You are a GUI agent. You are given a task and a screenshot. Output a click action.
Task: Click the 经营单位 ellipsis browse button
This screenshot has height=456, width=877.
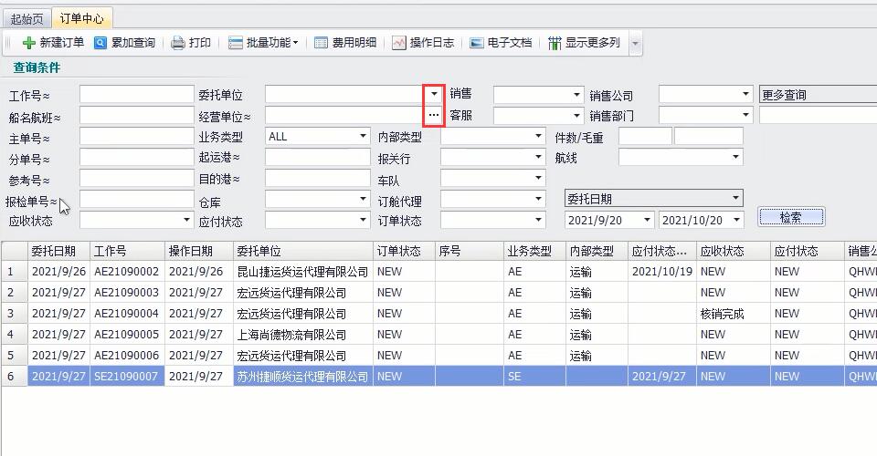click(434, 115)
